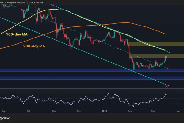Image resolution: width=184 pixels, height=123 pixels.
Task: Click the pane divider above RSI panel
Action: [92, 89]
